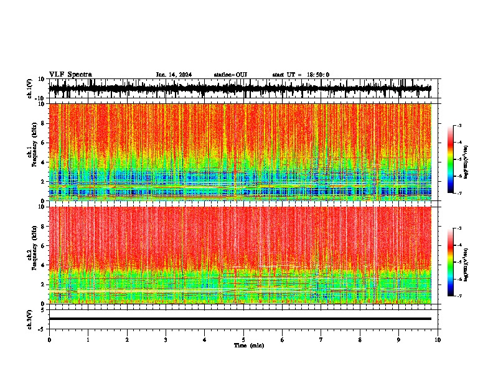
Task: Click the "station=OUJ" header label
Action: point(230,75)
